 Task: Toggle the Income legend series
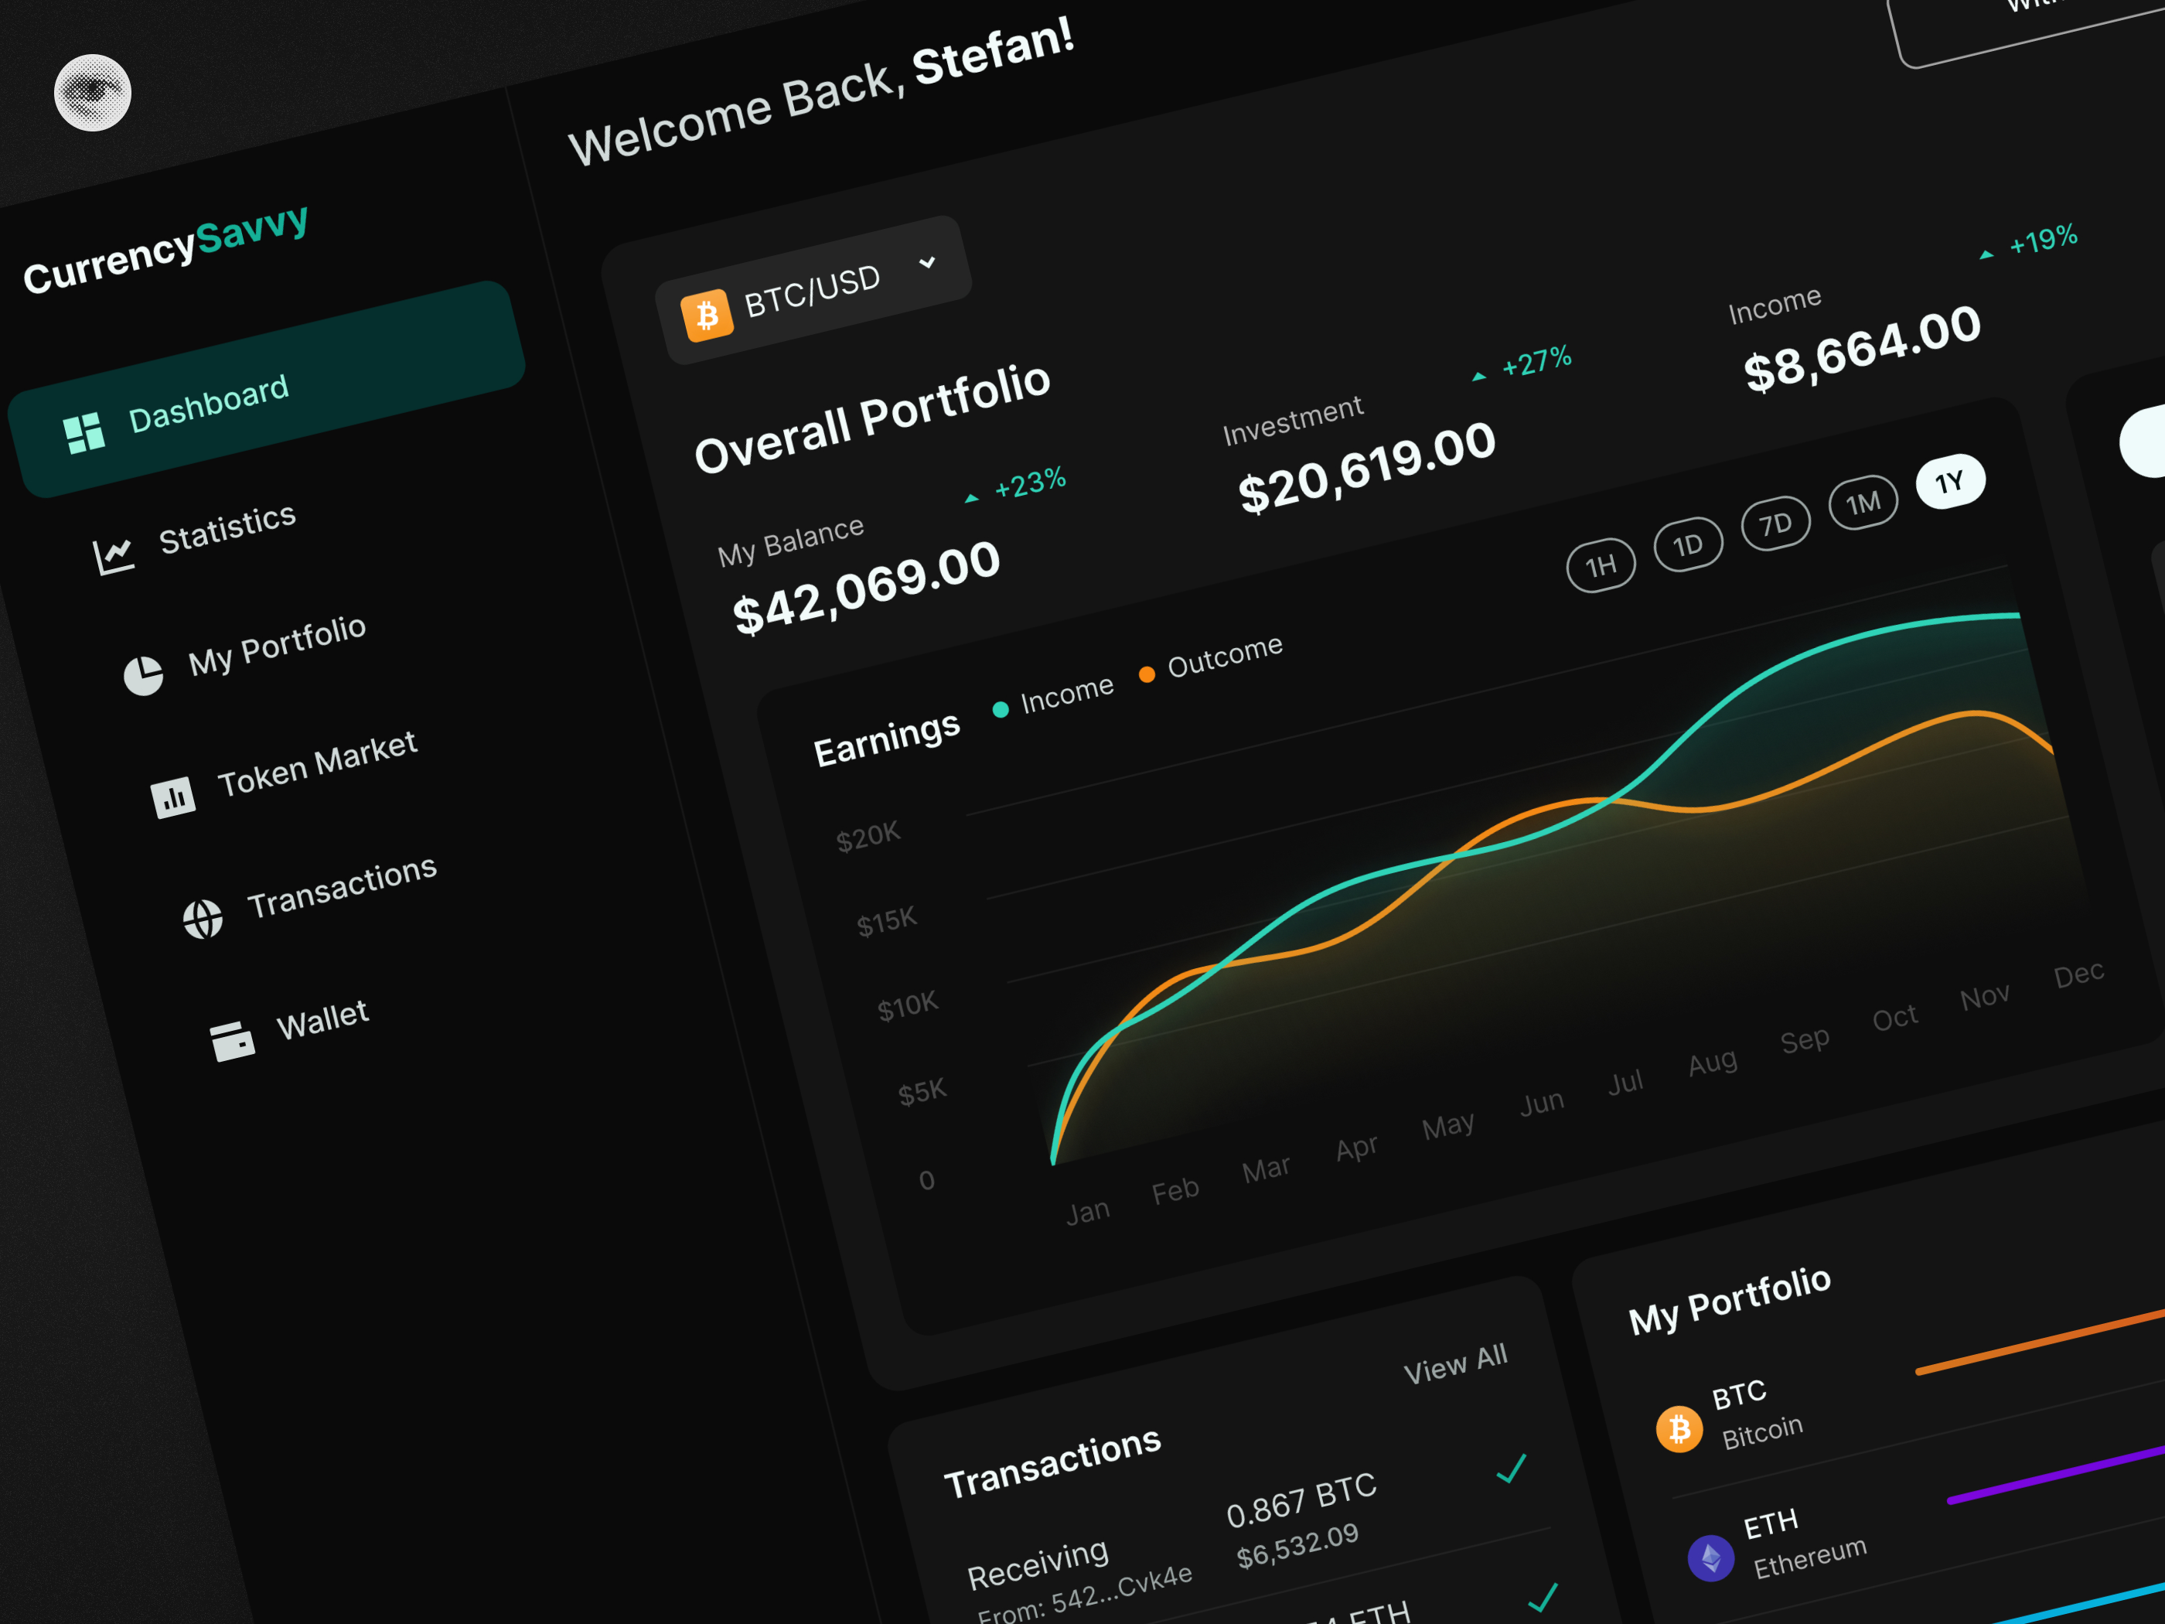pos(1054,697)
